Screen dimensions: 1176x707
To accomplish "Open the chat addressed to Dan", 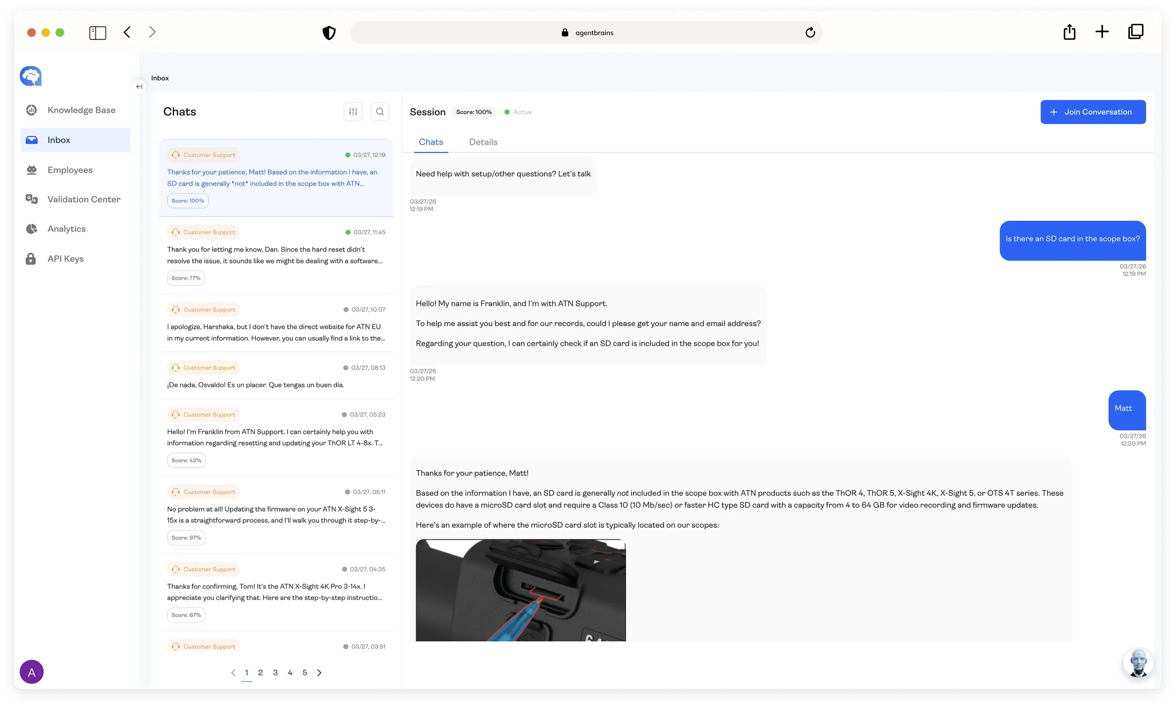I will point(277,255).
